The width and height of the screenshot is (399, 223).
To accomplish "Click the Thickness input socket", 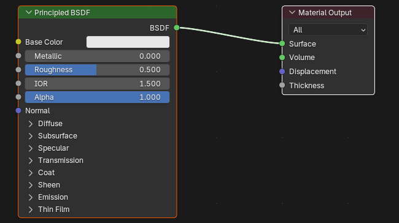I will point(282,85).
